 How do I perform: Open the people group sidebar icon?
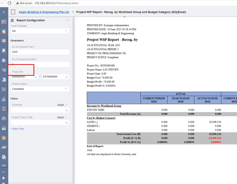4,118
